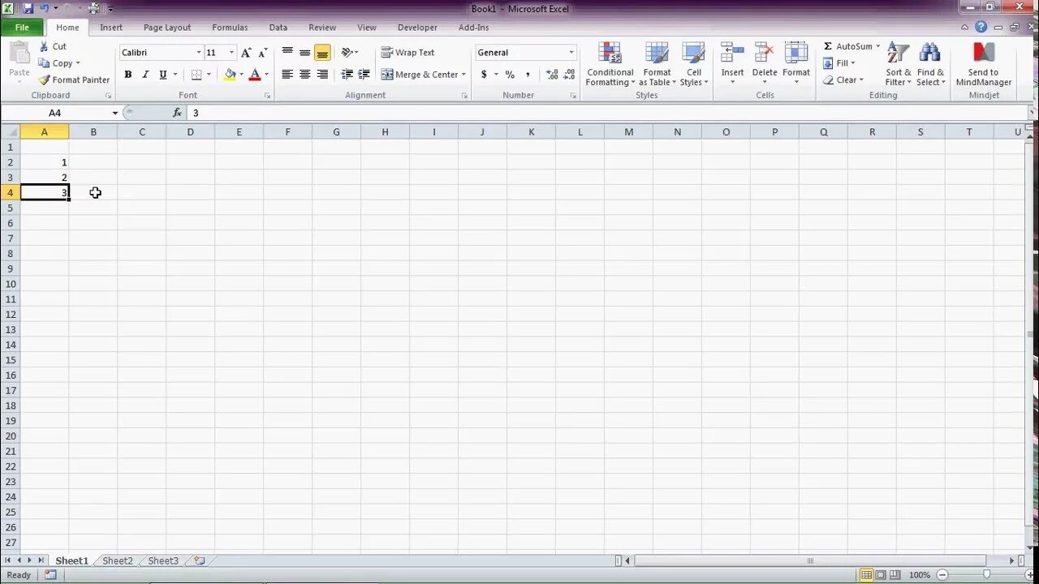
Task: Toggle Italic formatting
Action: 145,75
